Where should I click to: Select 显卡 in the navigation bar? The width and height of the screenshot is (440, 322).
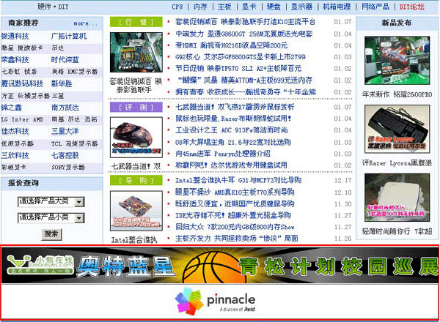[249, 7]
